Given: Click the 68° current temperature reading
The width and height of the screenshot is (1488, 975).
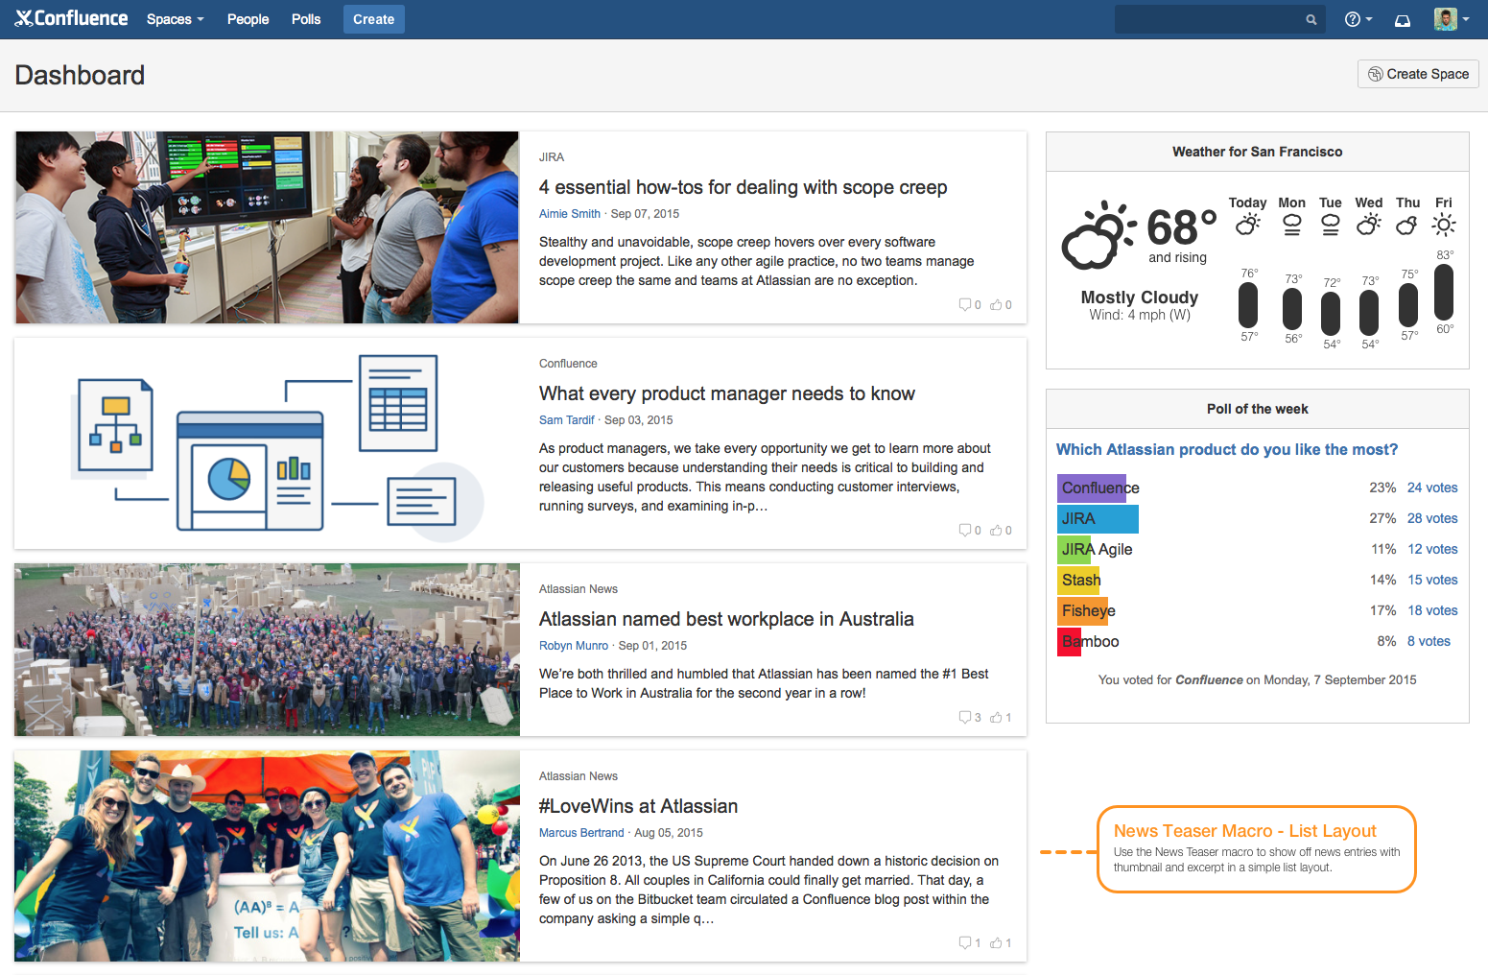Looking at the screenshot, I should click(x=1181, y=228).
